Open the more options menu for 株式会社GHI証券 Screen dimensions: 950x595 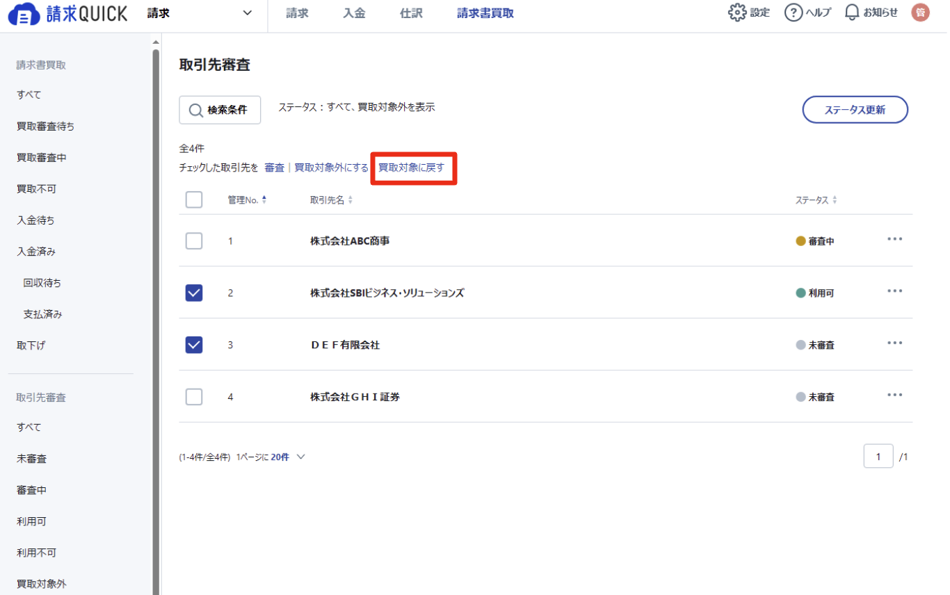pos(894,396)
